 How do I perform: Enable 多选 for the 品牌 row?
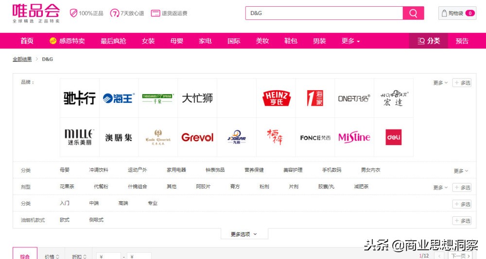[462, 82]
